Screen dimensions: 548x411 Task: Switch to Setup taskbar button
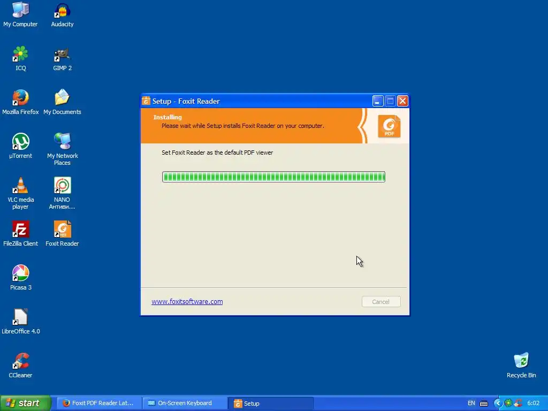[271, 404]
